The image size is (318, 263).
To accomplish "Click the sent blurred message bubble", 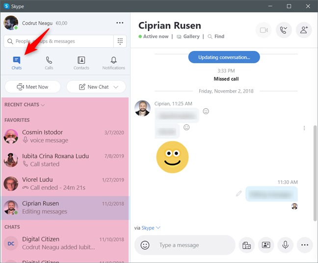I will coord(271,194).
